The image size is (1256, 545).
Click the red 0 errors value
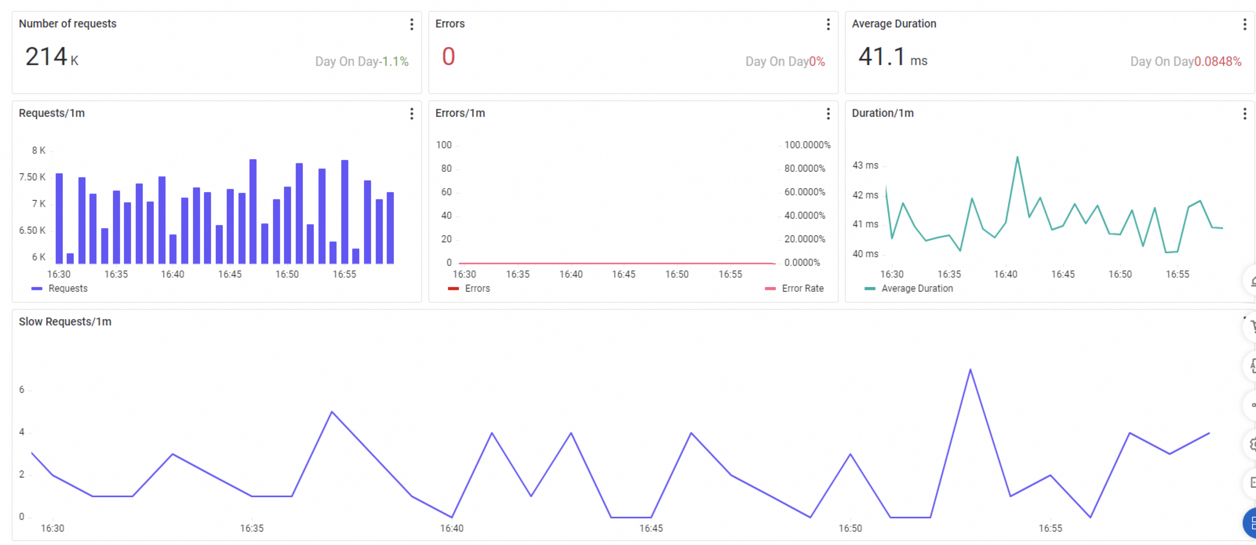point(448,56)
